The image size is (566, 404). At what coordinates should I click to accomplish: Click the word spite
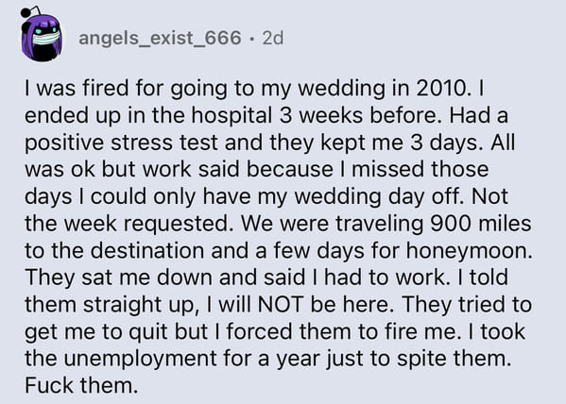pyautogui.click(x=421, y=360)
